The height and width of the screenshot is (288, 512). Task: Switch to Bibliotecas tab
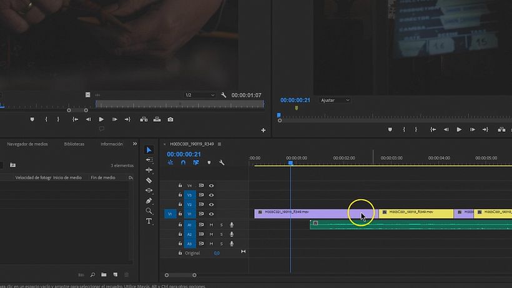click(x=74, y=144)
